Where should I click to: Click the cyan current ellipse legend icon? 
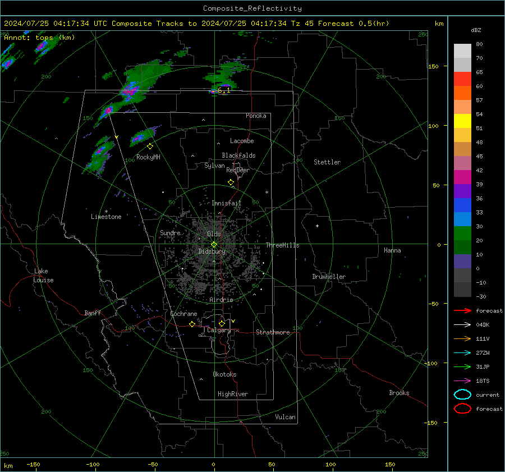[462, 395]
